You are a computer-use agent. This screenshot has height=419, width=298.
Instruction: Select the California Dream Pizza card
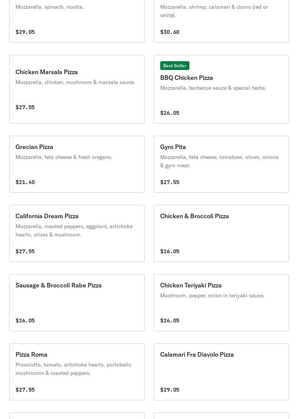click(x=77, y=233)
